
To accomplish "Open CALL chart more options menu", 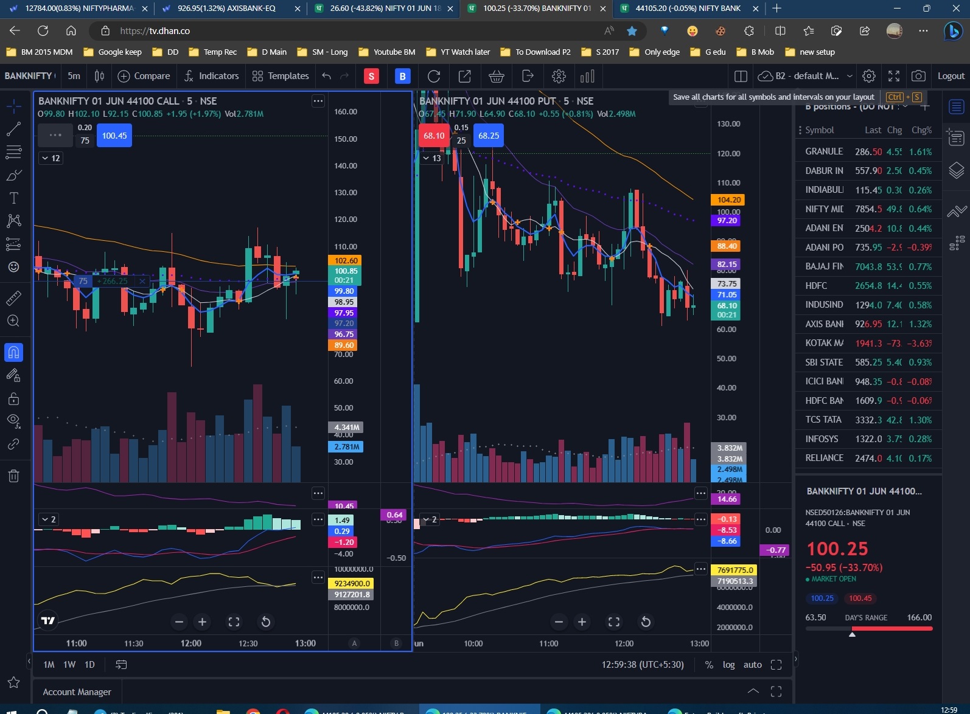I will [318, 101].
